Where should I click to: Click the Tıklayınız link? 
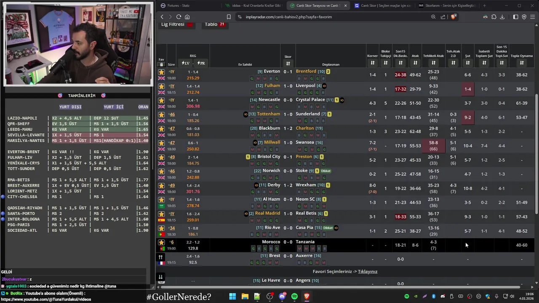[368, 271]
